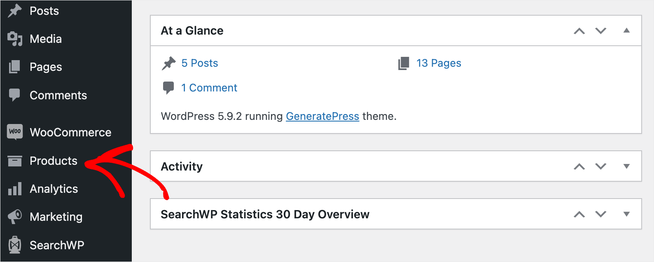The width and height of the screenshot is (654, 262).
Task: Move the At a Glance widget down
Action: [601, 31]
